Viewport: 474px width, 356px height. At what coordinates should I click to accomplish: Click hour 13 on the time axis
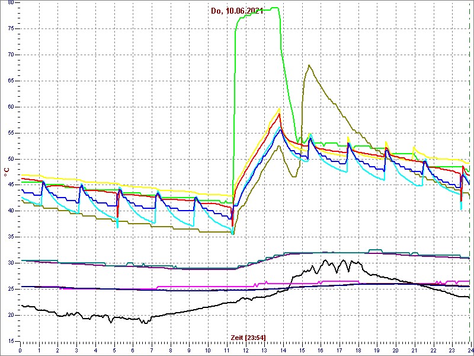(x=264, y=350)
